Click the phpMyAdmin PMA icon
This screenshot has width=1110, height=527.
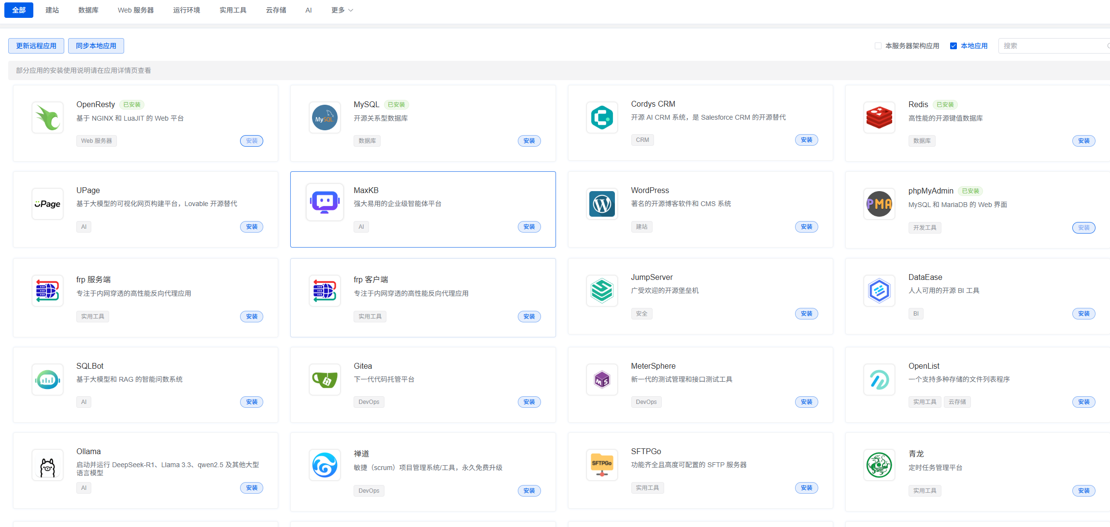point(879,204)
